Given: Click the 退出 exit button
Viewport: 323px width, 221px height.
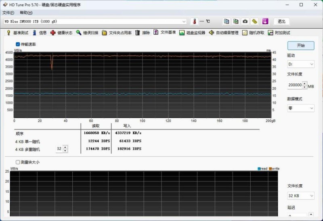Looking at the screenshot, I should pyautogui.click(x=281, y=21).
